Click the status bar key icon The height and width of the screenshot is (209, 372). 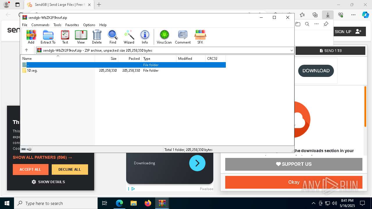click(29, 149)
